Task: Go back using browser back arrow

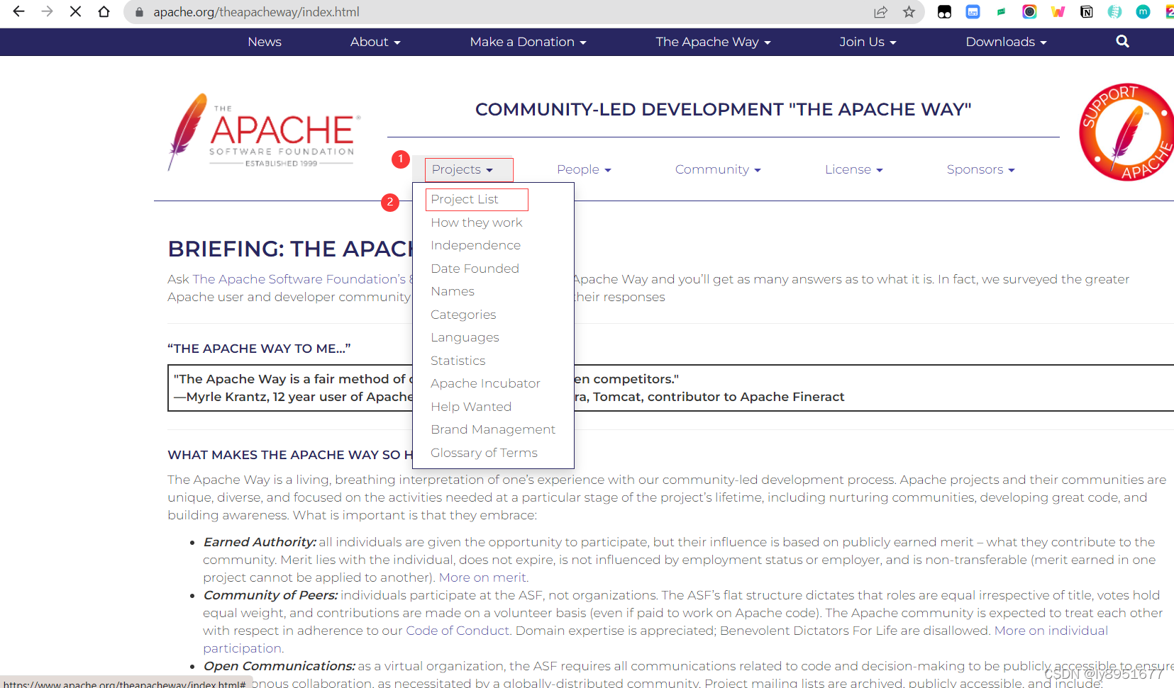Action: 19,11
